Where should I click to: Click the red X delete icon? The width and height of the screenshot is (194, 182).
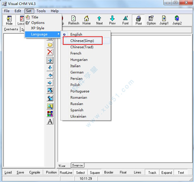pyautogui.click(x=50, y=52)
